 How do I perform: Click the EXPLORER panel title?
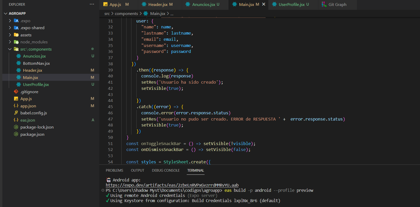(x=17, y=4)
